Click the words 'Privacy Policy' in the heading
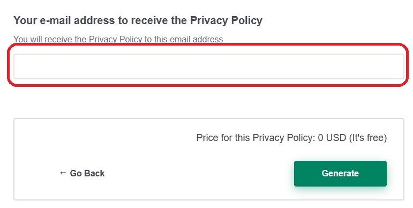Viewport: 413px width, 208px height. click(226, 20)
